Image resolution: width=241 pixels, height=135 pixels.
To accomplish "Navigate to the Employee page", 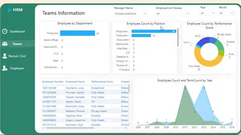I will [x=17, y=68].
